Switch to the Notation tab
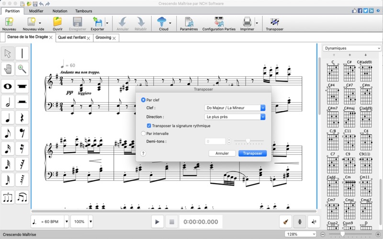383x239 pixels. pyautogui.click(x=60, y=11)
